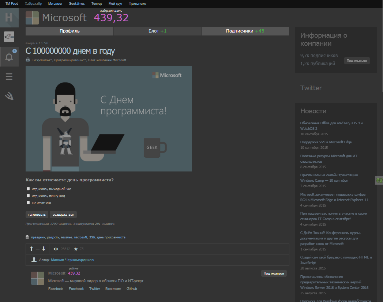The image size is (383, 302).
Task: Open the hamburger sidebar menu icon
Action: [x=9, y=76]
